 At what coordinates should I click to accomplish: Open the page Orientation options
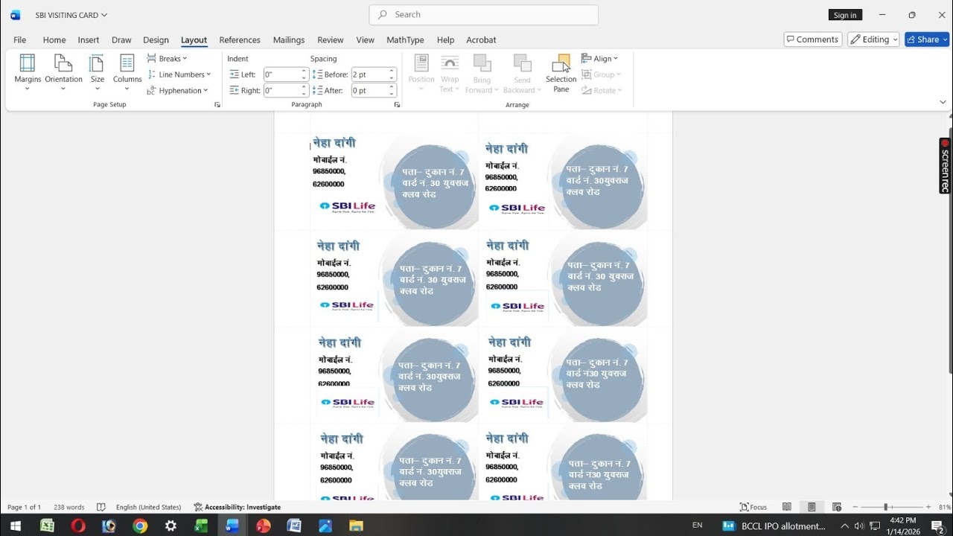(63, 73)
